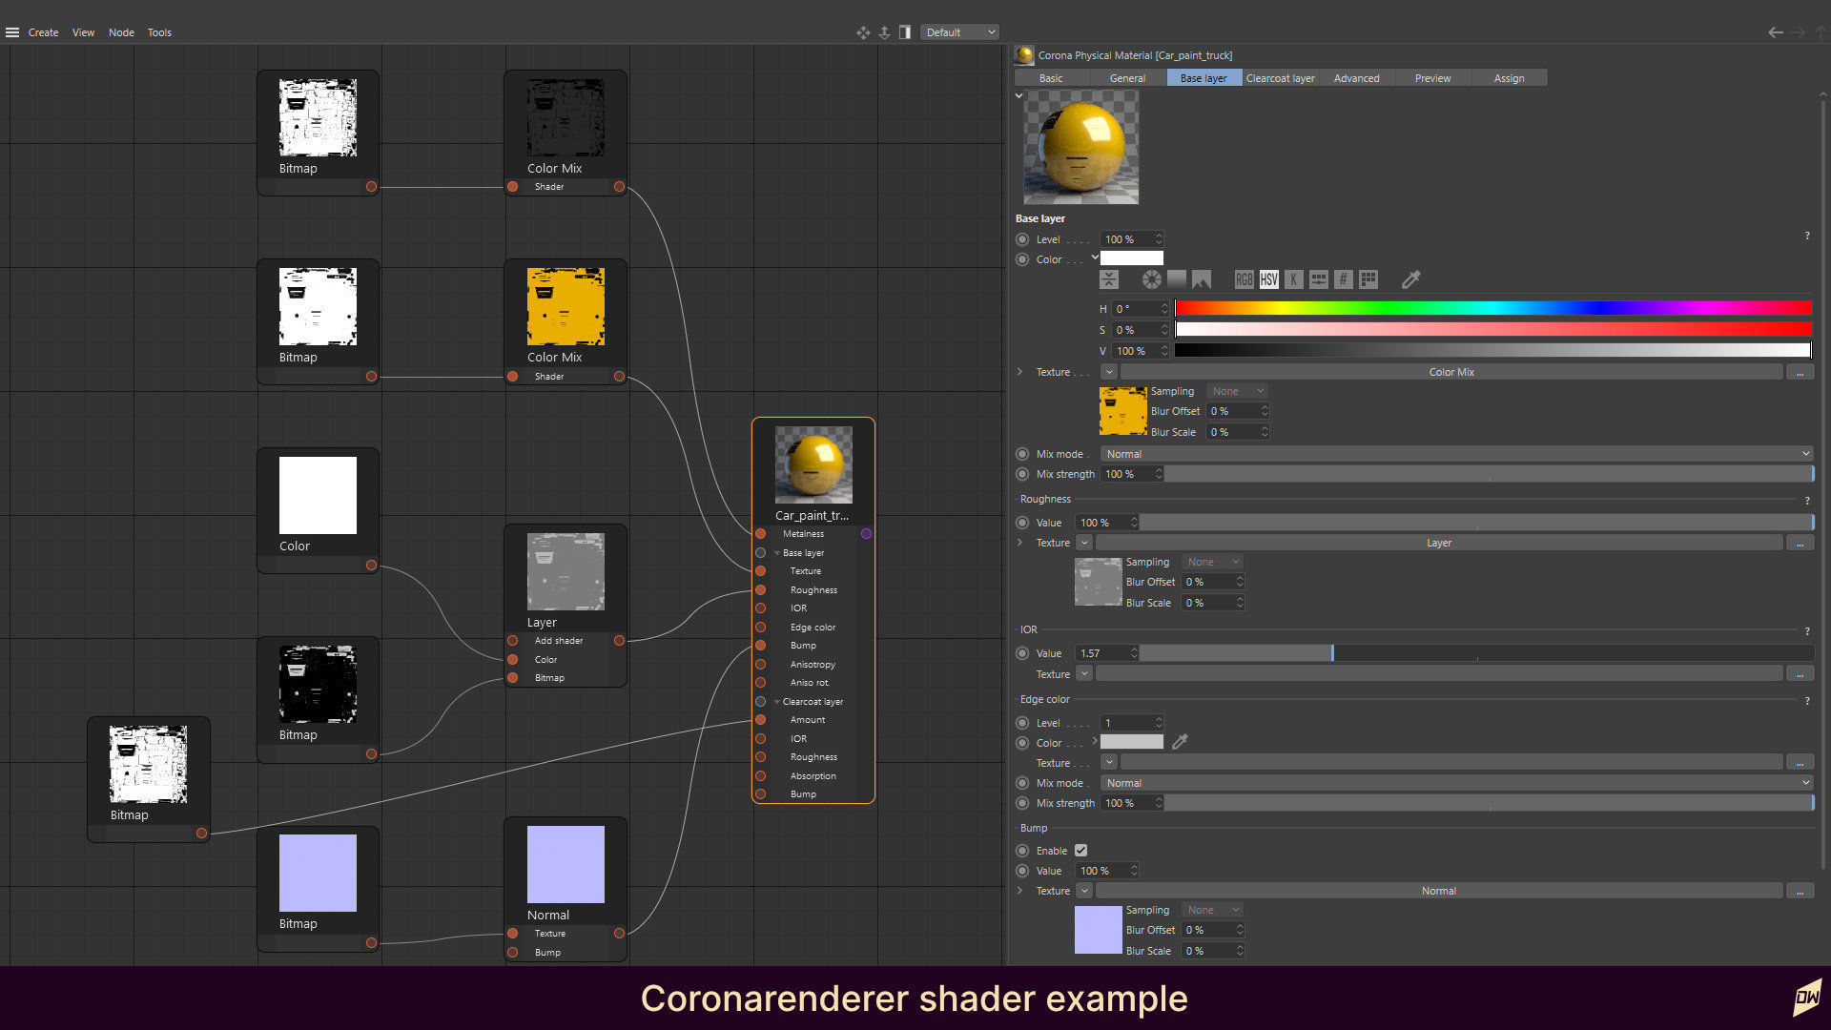The image size is (1831, 1030).
Task: Pick a color with the base-color eyedropper
Action: tap(1410, 279)
